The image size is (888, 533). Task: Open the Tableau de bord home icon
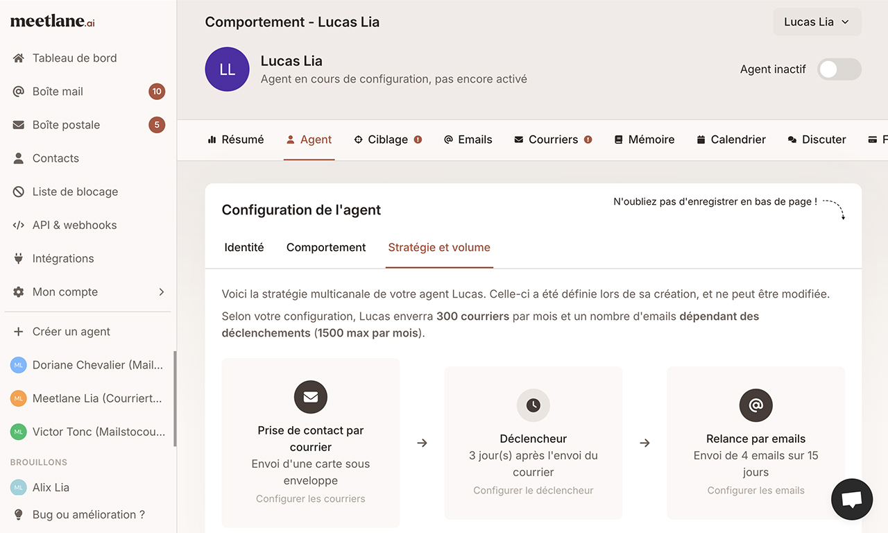pyautogui.click(x=18, y=58)
